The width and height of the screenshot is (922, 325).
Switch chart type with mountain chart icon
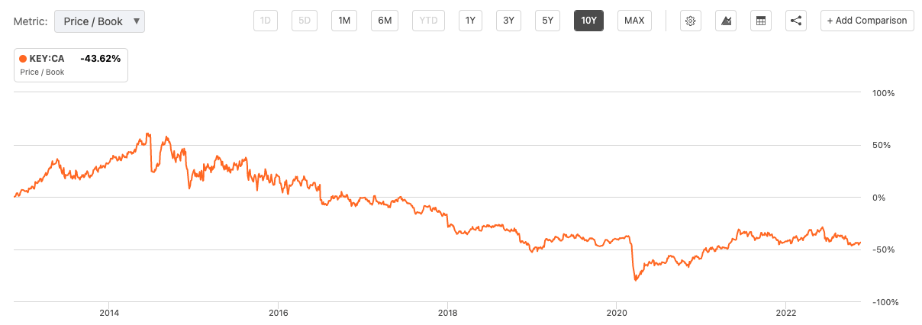click(726, 21)
